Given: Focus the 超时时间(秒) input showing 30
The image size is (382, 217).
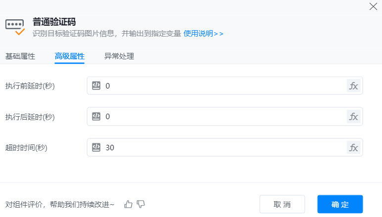Looking at the screenshot, I should [223, 147].
